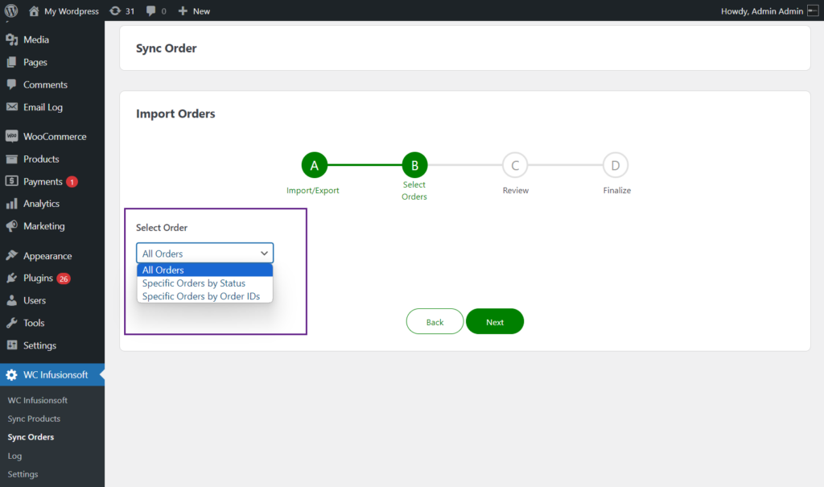This screenshot has width=824, height=487.
Task: Click the Users person icon
Action: (11, 300)
